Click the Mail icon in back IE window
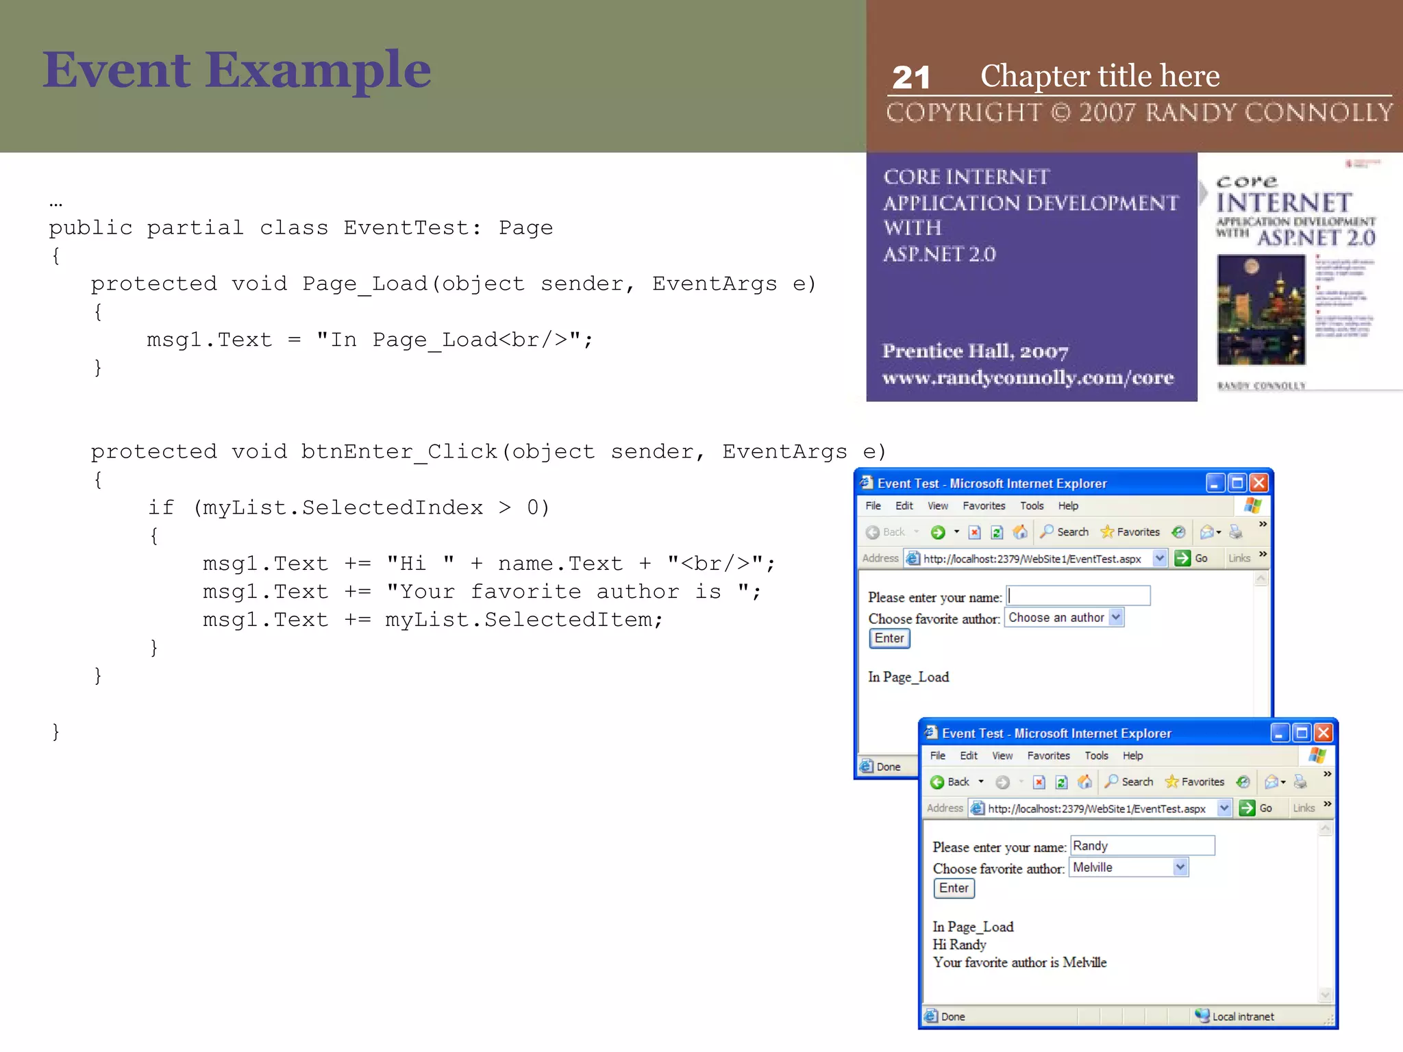The width and height of the screenshot is (1403, 1052). pos(1207,532)
